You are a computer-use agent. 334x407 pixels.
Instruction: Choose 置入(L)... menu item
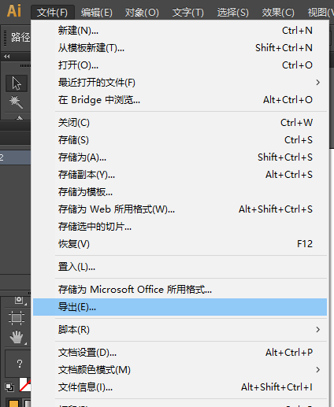point(180,267)
